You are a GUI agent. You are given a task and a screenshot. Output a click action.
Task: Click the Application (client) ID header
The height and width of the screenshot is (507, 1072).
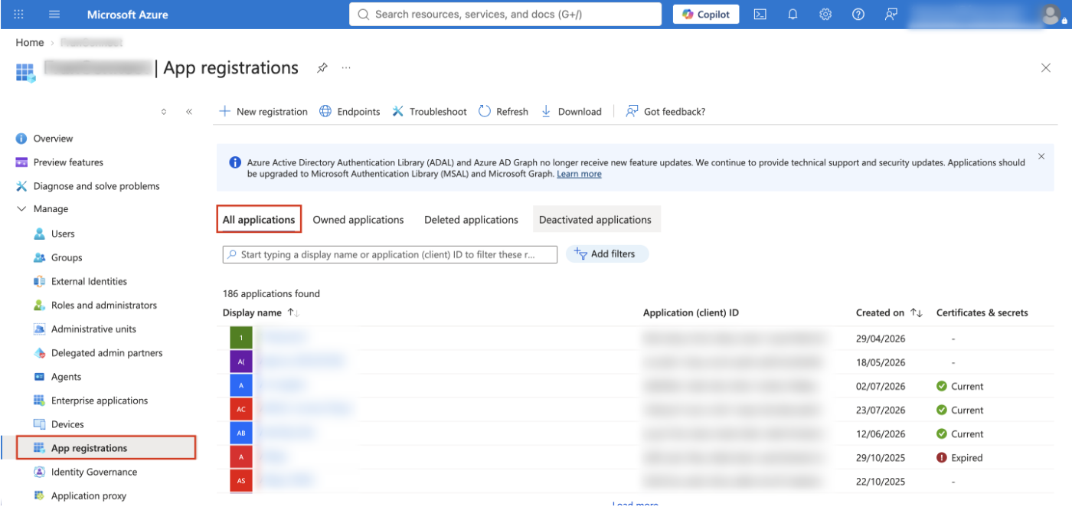691,312
